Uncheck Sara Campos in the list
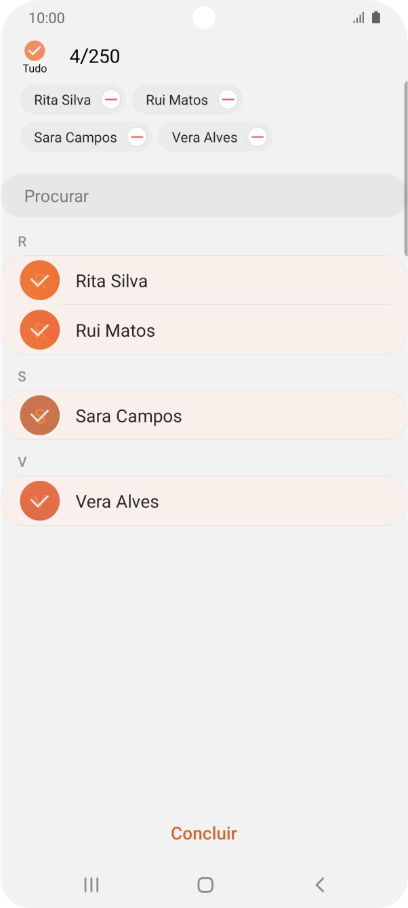 coord(39,416)
